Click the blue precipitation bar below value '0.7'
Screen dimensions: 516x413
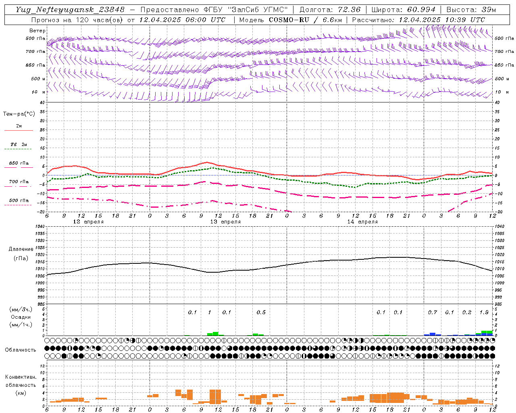tap(433, 334)
